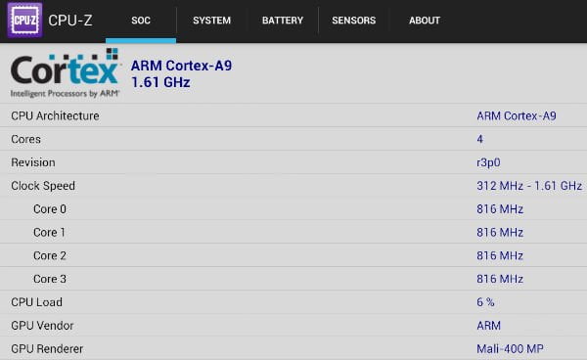Select the Core 2 frequency row
Image resolution: width=587 pixels, height=360 pixels.
293,255
